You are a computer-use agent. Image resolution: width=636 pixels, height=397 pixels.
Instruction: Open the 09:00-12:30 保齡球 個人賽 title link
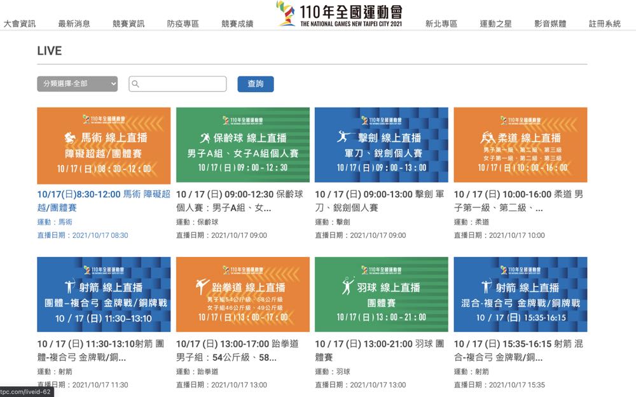coord(240,201)
